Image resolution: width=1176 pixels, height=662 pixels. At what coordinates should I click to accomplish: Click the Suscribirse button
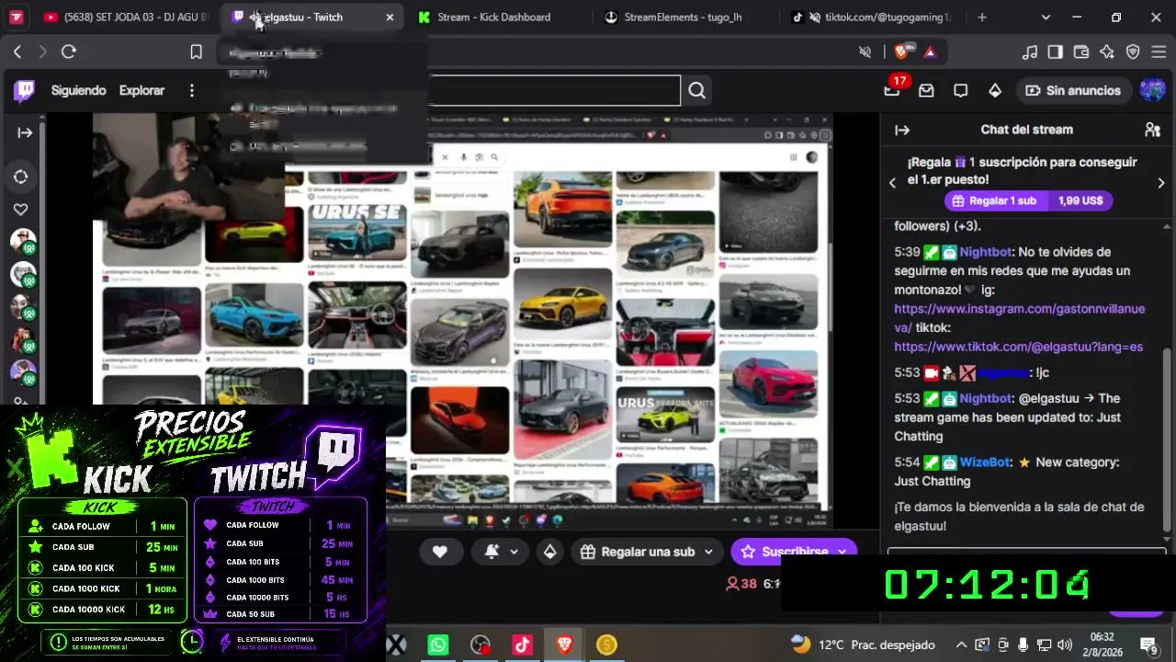[795, 552]
